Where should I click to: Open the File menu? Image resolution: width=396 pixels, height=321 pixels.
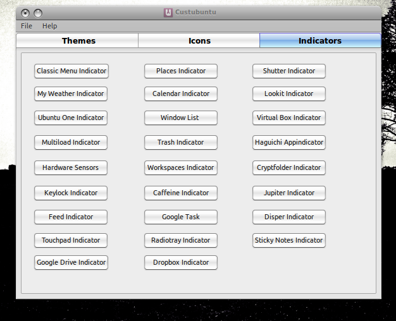coord(27,26)
